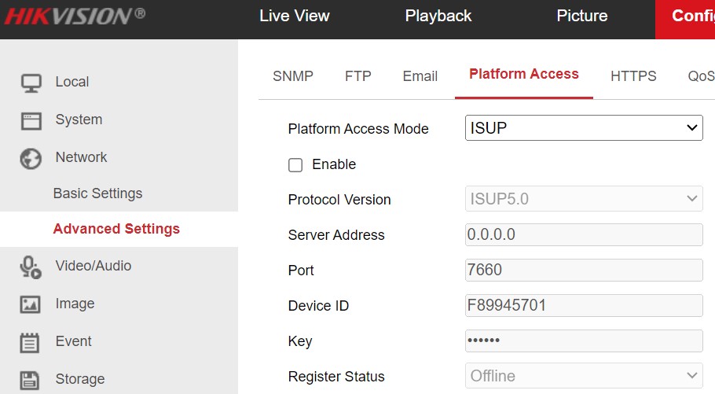The width and height of the screenshot is (715, 394).
Task: Click the Event calendar icon
Action: 31,342
